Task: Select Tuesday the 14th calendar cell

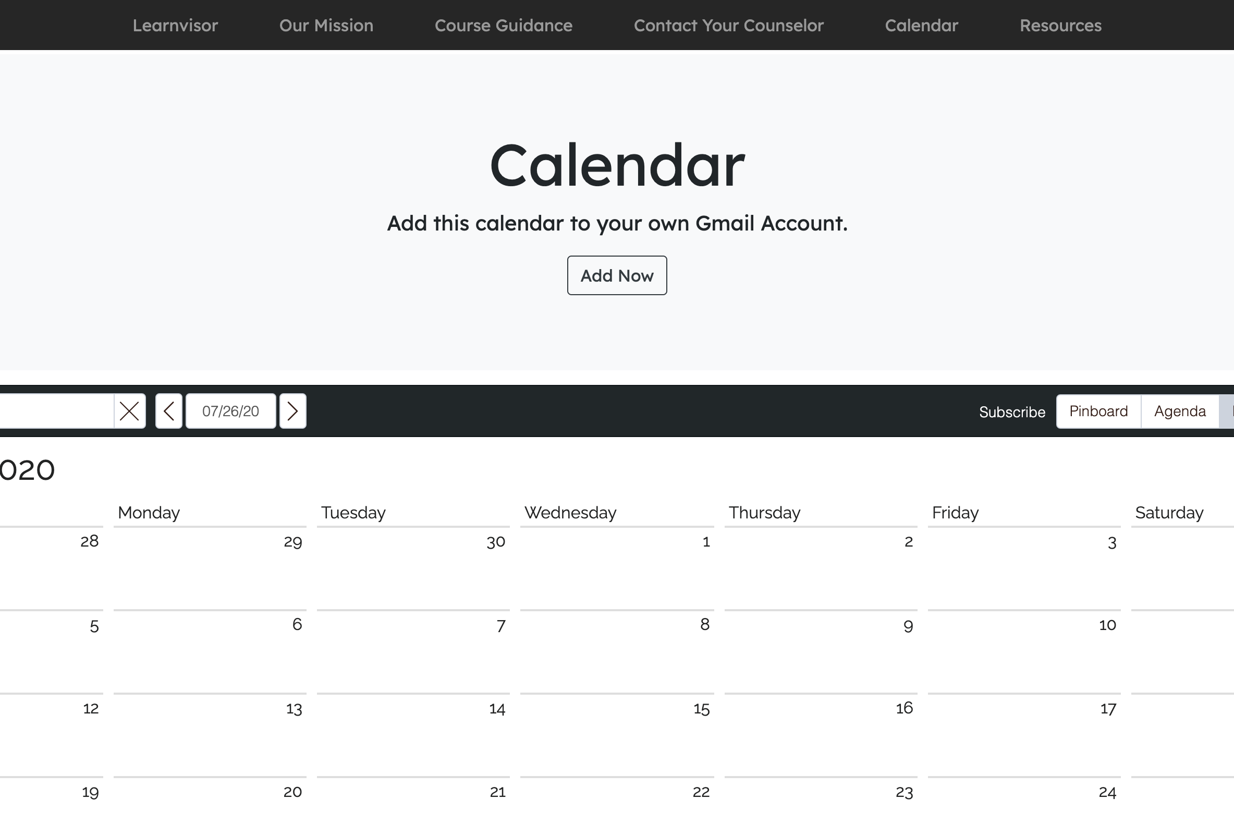Action: click(x=413, y=735)
